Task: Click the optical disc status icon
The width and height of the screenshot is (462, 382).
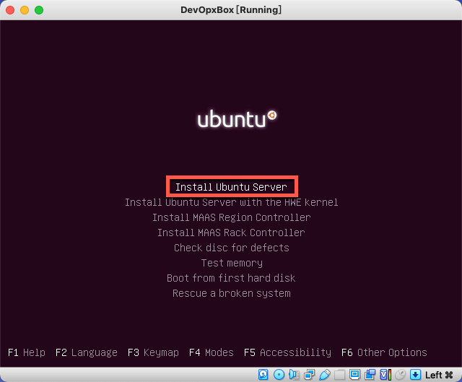Action: (x=279, y=375)
